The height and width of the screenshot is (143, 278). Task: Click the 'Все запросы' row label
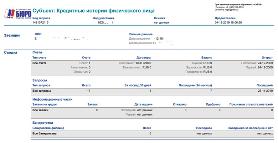pos(42,91)
